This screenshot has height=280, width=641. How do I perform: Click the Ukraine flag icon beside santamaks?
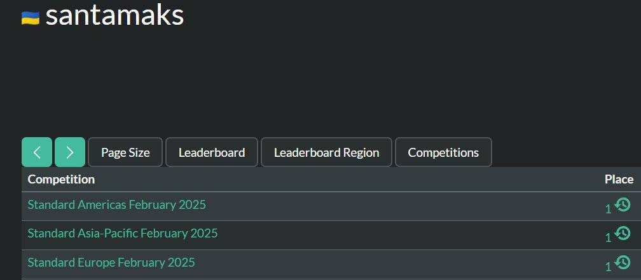(x=31, y=18)
